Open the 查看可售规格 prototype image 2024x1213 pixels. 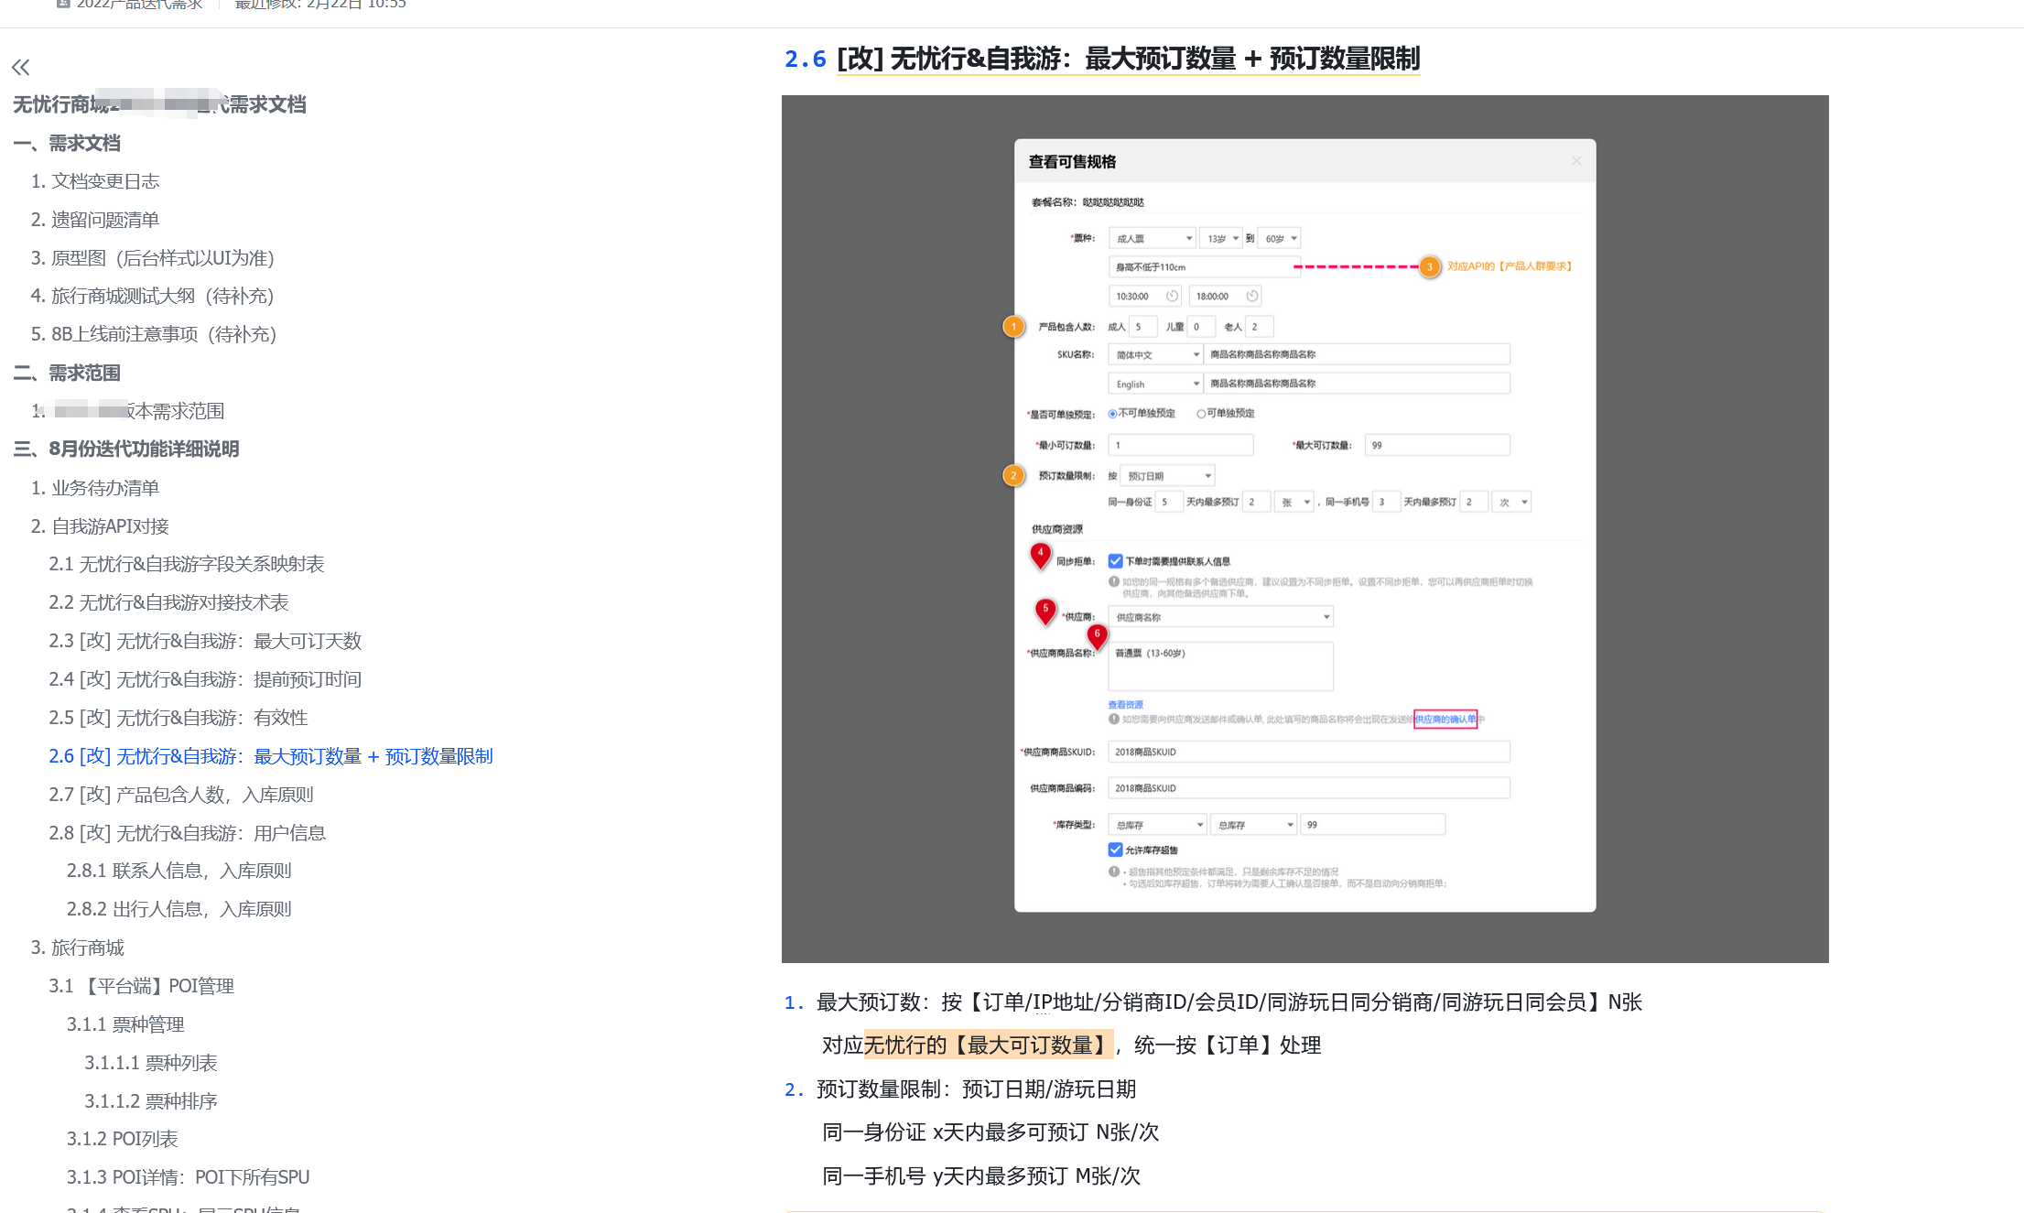click(1304, 528)
